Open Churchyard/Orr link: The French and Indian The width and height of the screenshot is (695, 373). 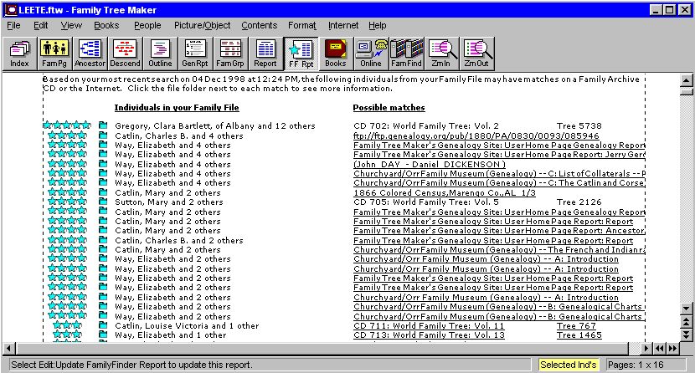[499, 249]
